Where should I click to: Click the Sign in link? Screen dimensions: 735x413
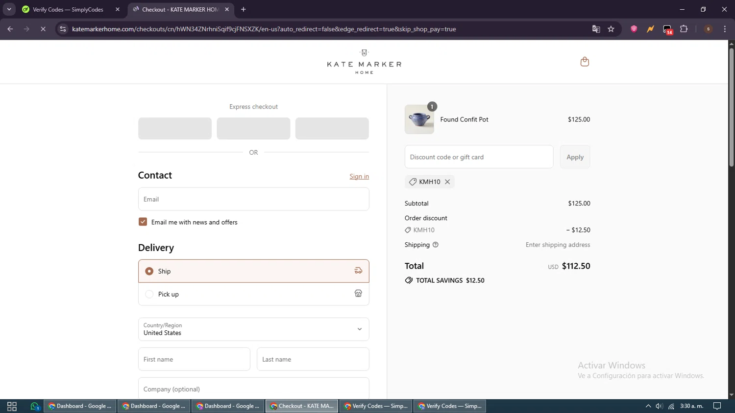click(x=359, y=177)
